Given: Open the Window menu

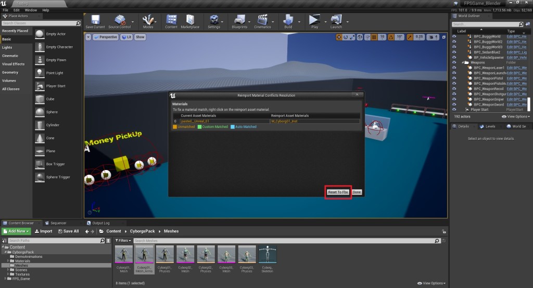Looking at the screenshot, I should [31, 10].
